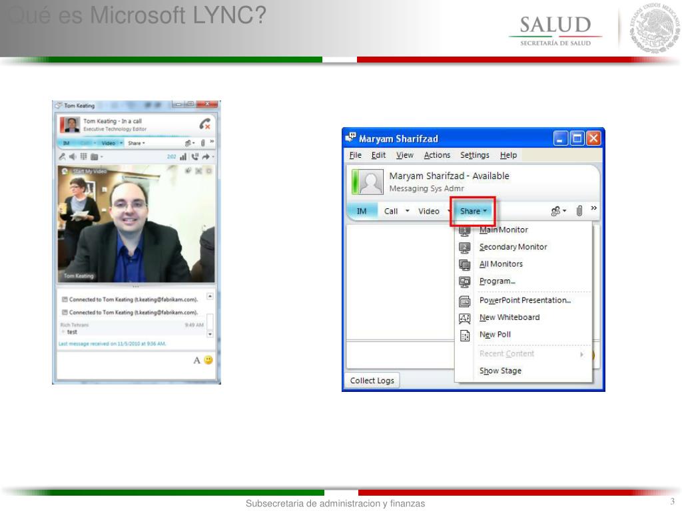Image resolution: width=682 pixels, height=511 pixels.
Task: Click attachment paperclip in Tom Keating window
Action: [202, 143]
